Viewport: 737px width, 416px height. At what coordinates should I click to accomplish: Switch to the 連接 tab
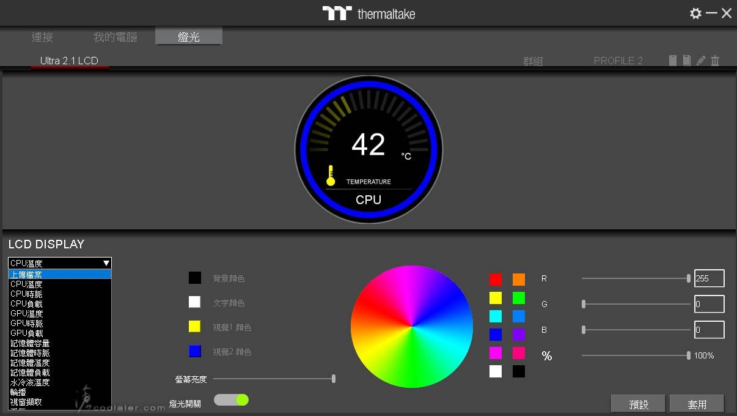42,37
